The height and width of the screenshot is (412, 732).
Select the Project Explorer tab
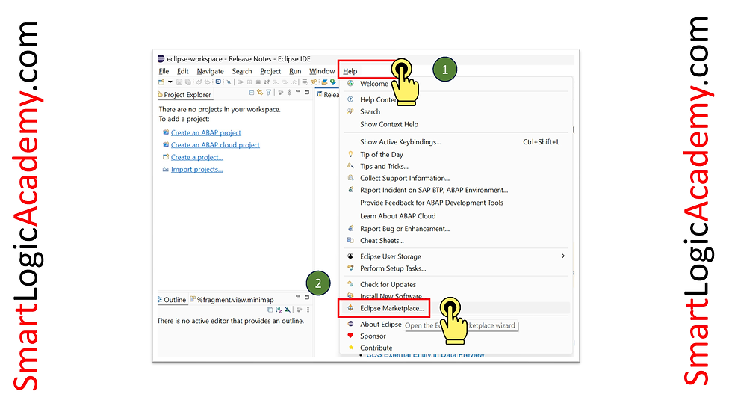pyautogui.click(x=184, y=95)
